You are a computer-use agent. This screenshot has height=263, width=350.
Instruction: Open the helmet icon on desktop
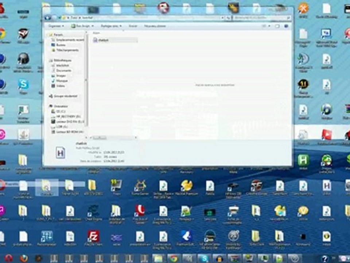click(23, 59)
